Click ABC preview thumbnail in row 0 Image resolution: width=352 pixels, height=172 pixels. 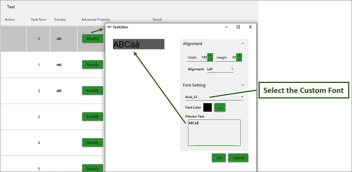click(x=59, y=39)
